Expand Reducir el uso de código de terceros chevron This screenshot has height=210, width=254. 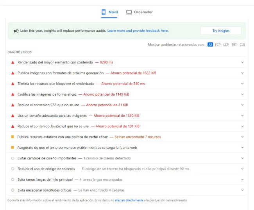pyautogui.click(x=242, y=169)
